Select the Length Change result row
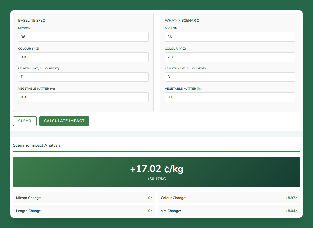Viewport: 313px width, 228px height. 84,211
